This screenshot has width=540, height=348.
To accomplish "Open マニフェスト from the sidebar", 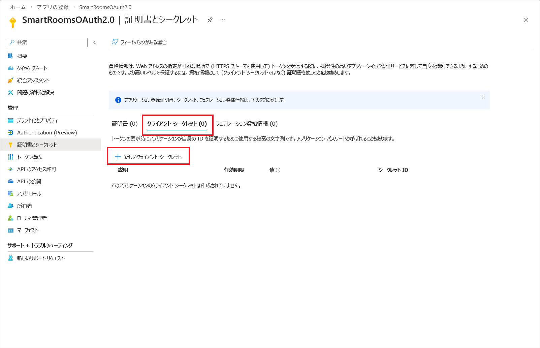I will coord(28,230).
